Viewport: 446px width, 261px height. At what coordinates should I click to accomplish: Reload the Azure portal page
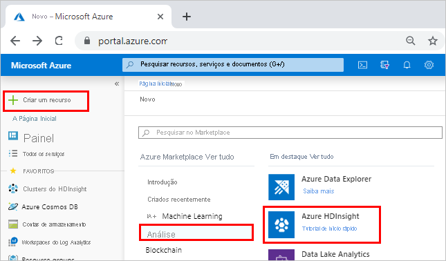pyautogui.click(x=59, y=41)
